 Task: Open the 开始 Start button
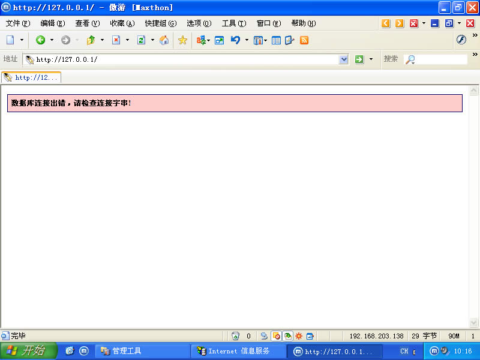pos(28,351)
